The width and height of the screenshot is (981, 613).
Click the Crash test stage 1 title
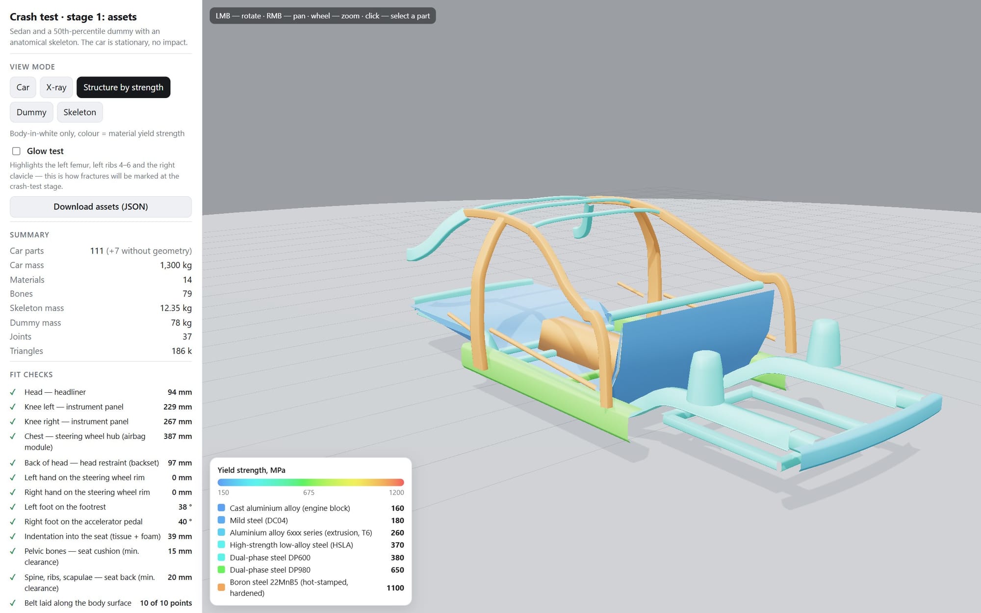[73, 17]
